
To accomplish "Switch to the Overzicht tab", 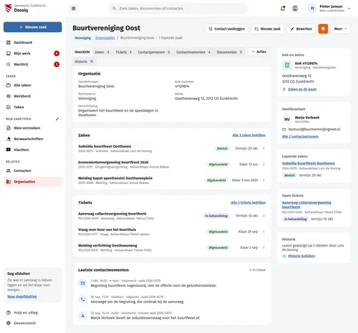I will [x=82, y=52].
